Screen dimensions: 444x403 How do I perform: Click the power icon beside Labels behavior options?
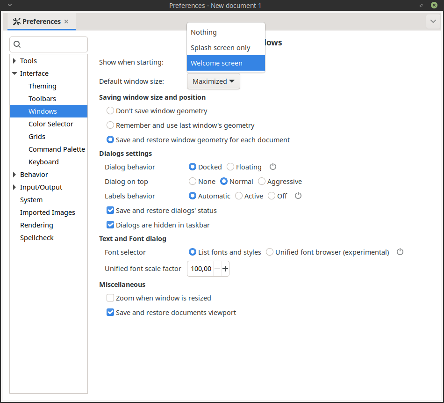pos(298,196)
